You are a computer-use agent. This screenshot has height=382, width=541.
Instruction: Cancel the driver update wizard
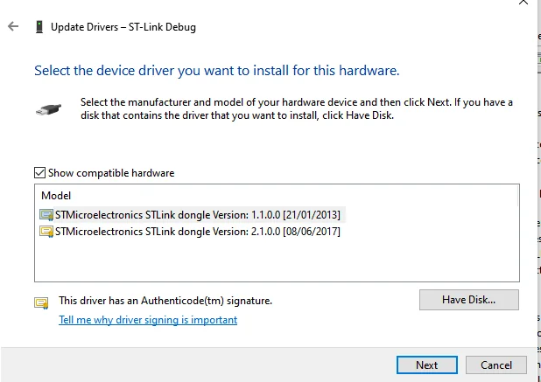[x=495, y=365]
